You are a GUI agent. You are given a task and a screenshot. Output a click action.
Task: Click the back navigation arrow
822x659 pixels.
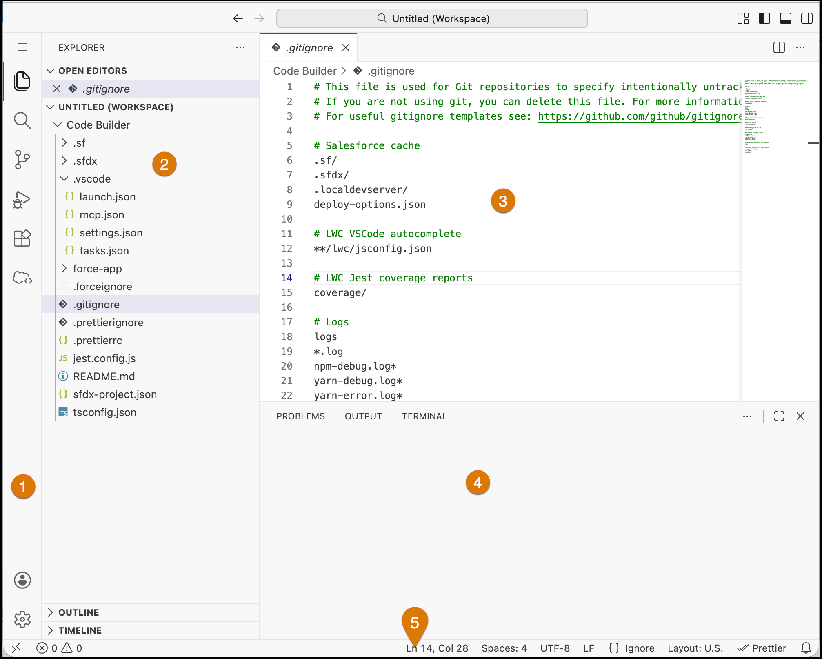pos(238,18)
